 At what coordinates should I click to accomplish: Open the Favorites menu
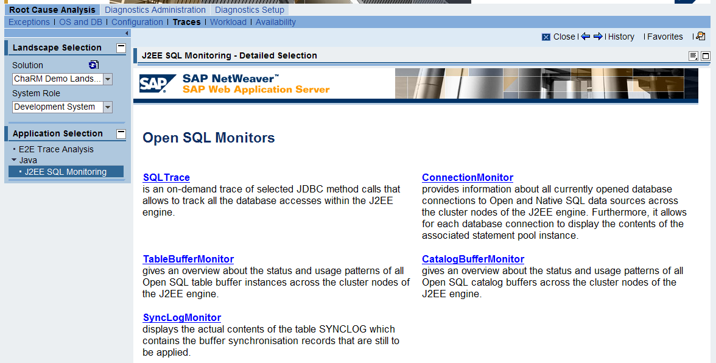[665, 37]
